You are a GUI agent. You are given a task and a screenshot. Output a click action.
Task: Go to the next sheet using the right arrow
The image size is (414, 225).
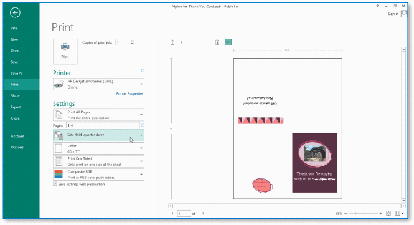point(204,213)
